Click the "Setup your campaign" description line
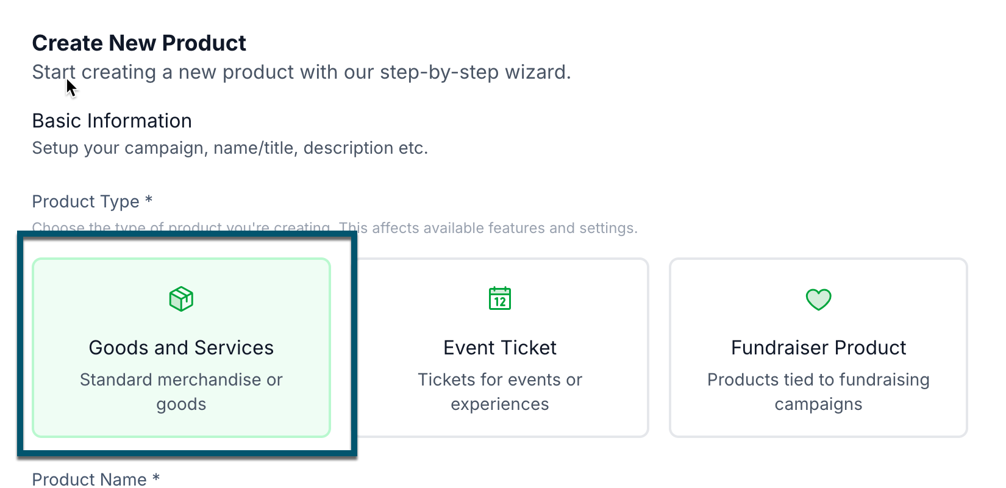 point(230,148)
